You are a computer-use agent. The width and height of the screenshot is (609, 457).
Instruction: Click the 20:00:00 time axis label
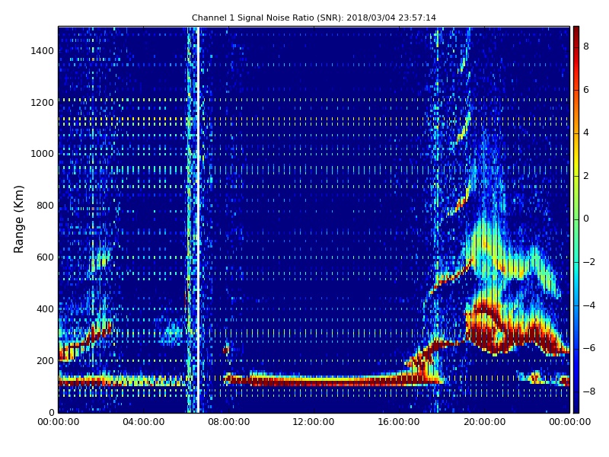pyautogui.click(x=484, y=422)
